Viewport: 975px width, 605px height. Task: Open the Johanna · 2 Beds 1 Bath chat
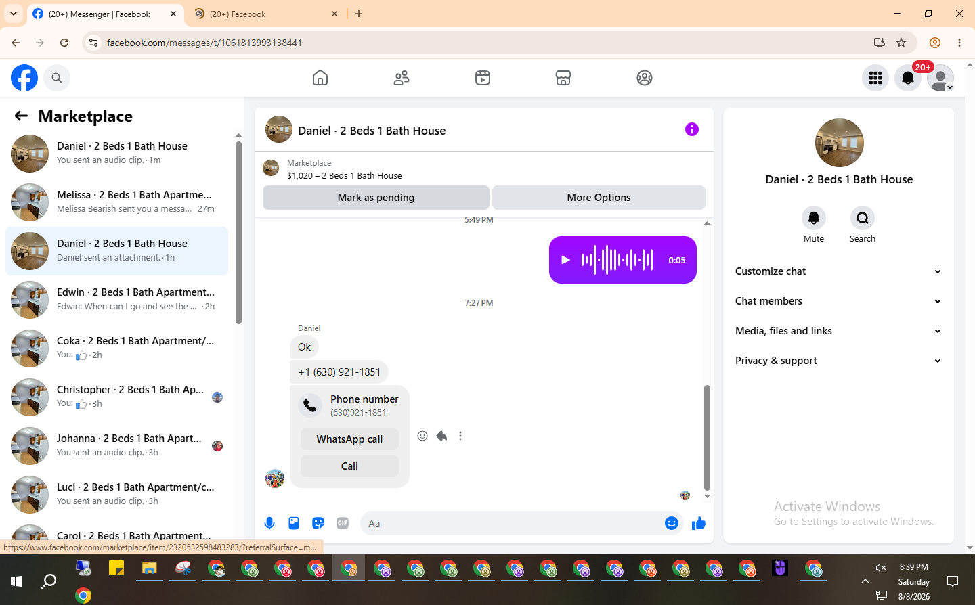tap(116, 446)
